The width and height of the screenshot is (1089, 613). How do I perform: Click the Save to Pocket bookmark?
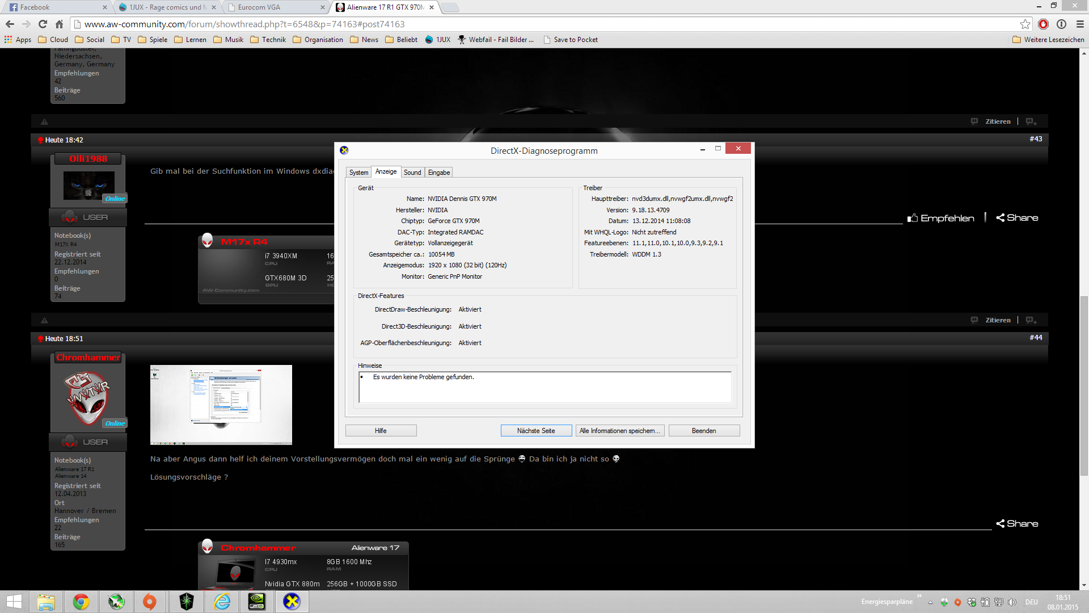coord(570,40)
